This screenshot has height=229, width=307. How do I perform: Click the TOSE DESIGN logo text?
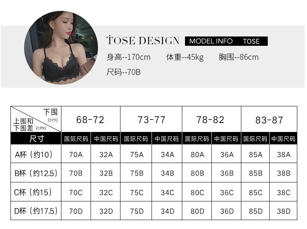(143, 41)
